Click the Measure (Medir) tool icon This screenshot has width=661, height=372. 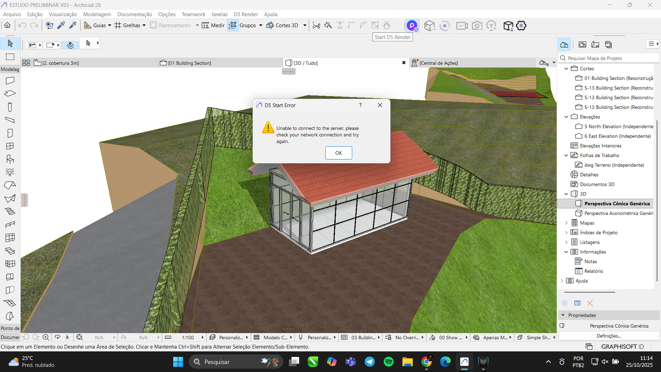206,25
